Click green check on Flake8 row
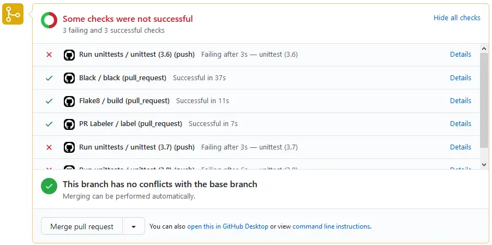Viewport: 492px width, 245px height. click(49, 101)
